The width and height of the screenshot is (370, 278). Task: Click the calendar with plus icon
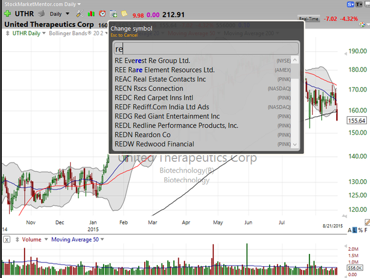point(113,14)
